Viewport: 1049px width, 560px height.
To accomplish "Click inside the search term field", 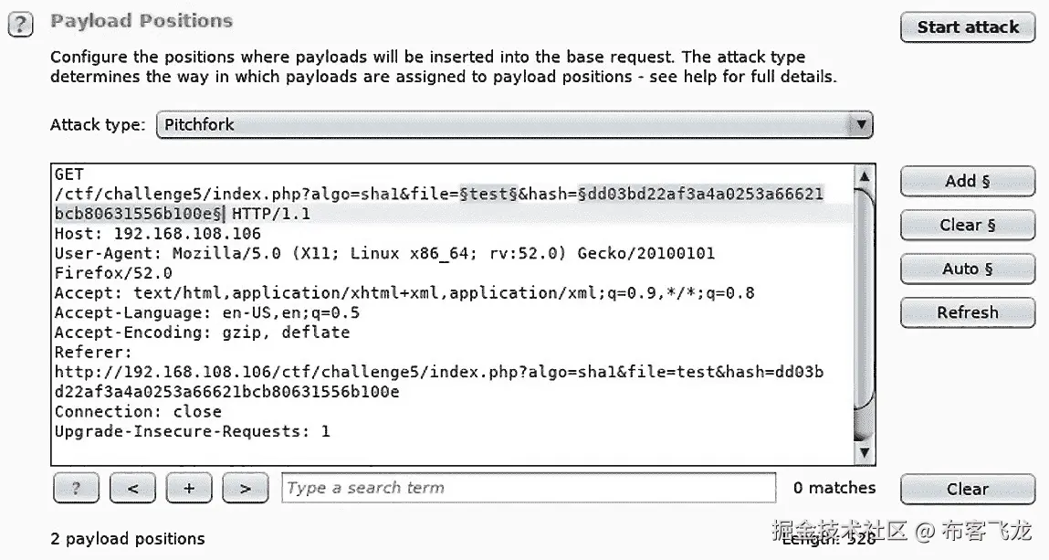I will click(525, 487).
